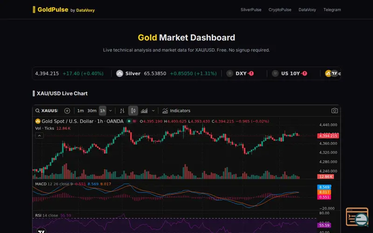Open the Telegram link
The image size is (373, 233).
332,10
